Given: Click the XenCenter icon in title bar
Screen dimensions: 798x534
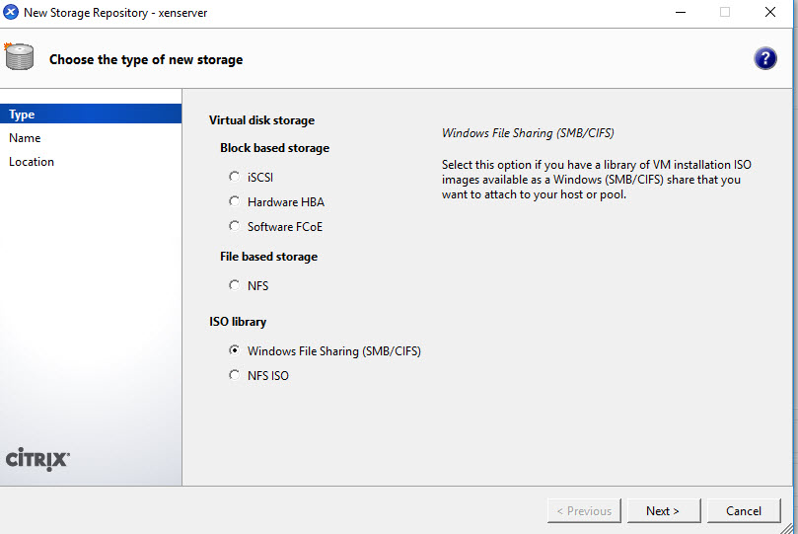Looking at the screenshot, I should (11, 13).
